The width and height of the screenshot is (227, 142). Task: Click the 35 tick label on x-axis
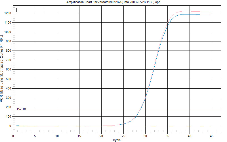coord(168,136)
